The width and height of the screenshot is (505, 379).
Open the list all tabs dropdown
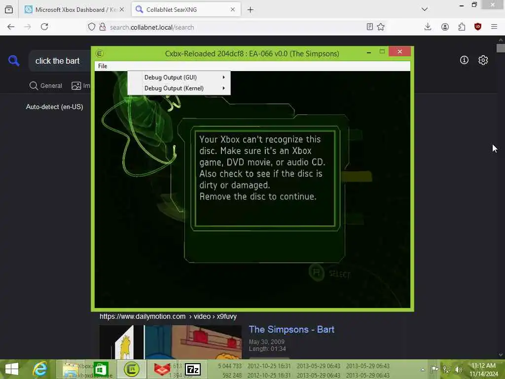click(x=425, y=9)
